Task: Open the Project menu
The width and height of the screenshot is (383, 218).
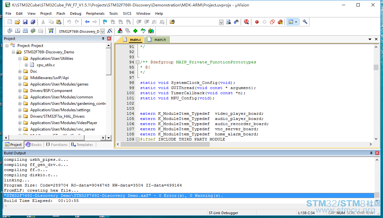Action: coord(46,14)
